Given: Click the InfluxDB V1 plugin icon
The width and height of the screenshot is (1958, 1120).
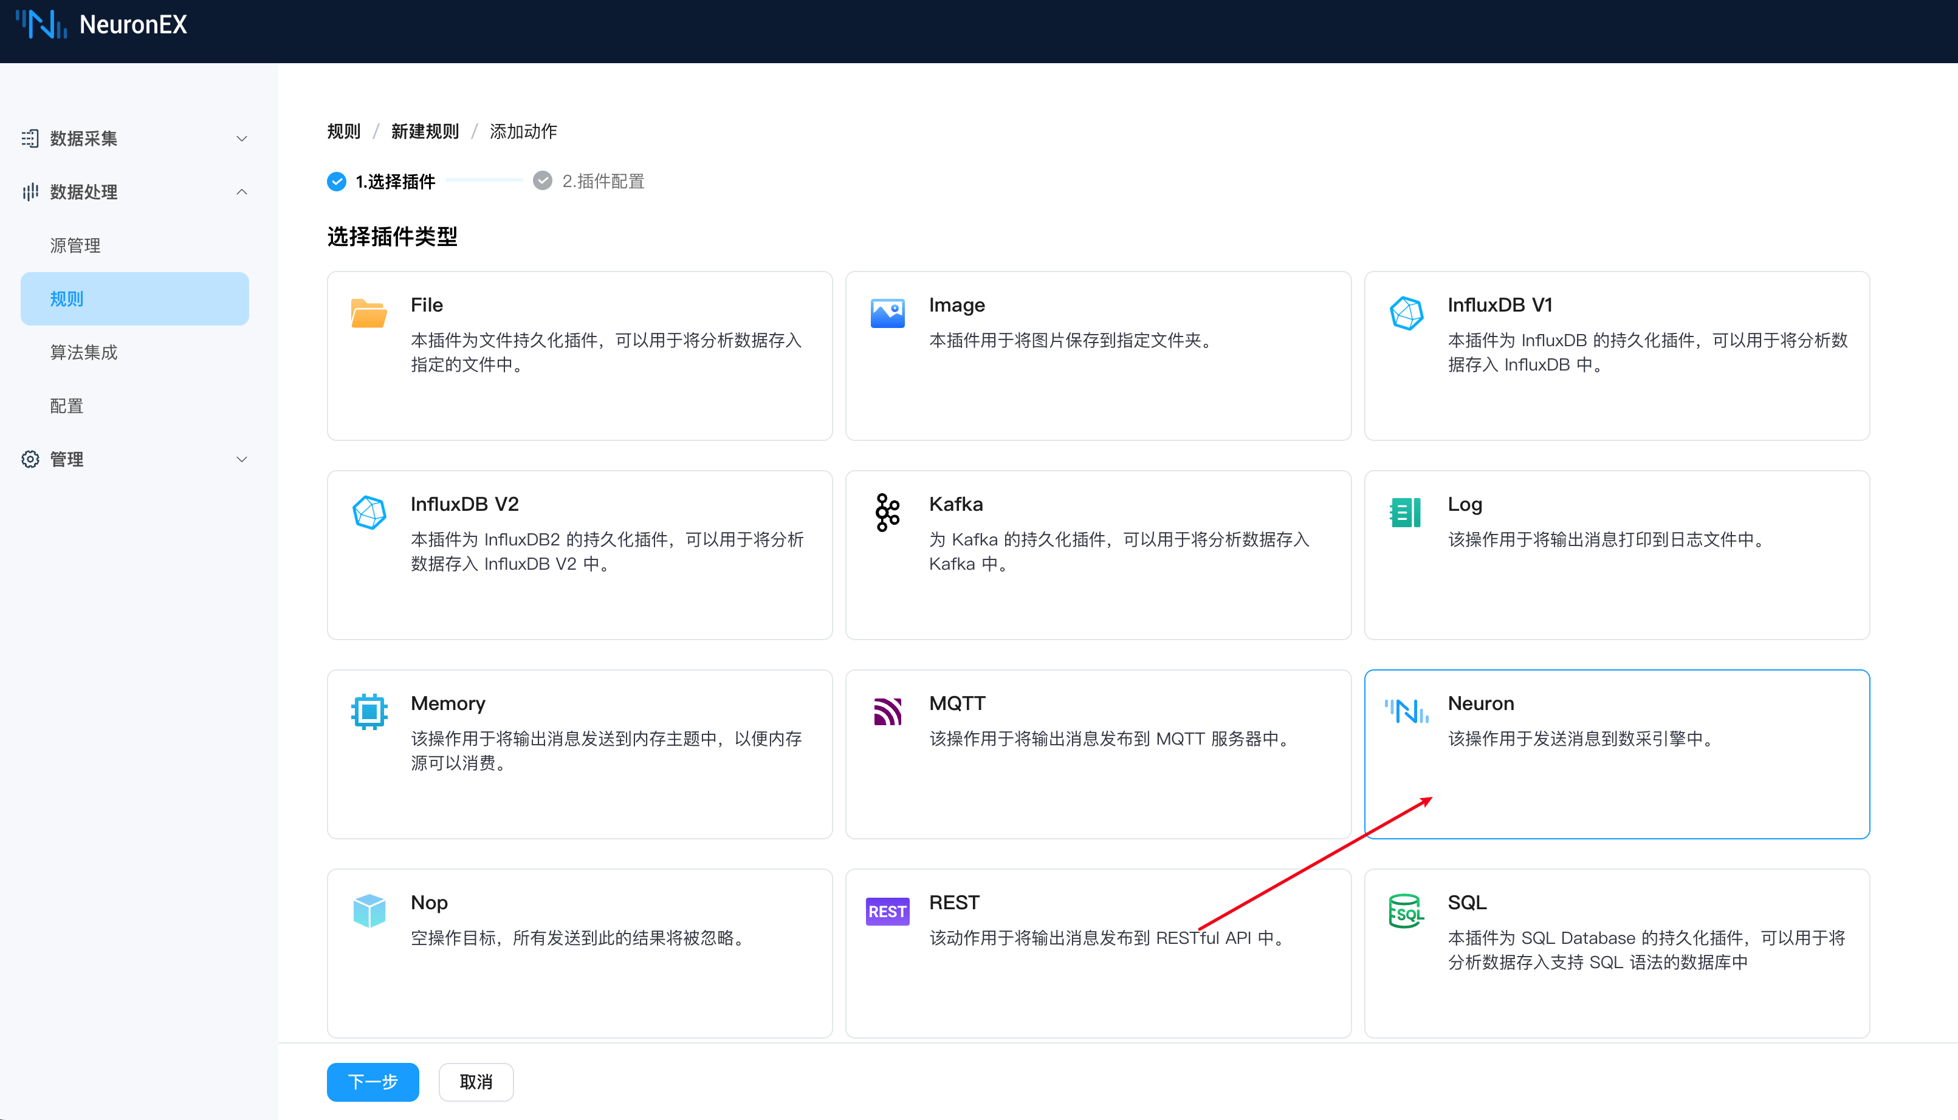Looking at the screenshot, I should tap(1406, 313).
